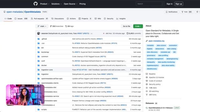
Task: Click the governance topic tag
Action: tap(151, 55)
